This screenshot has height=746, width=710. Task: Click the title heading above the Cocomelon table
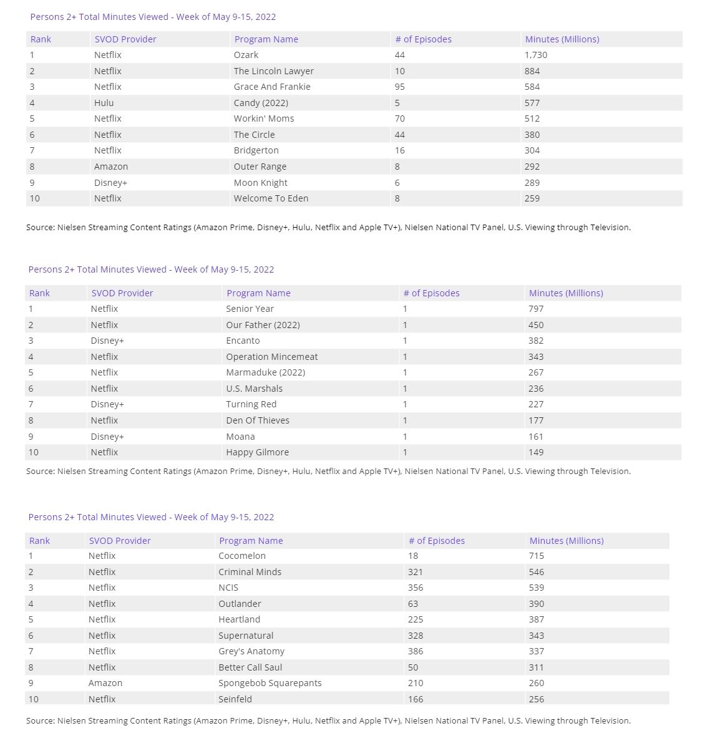tap(151, 517)
